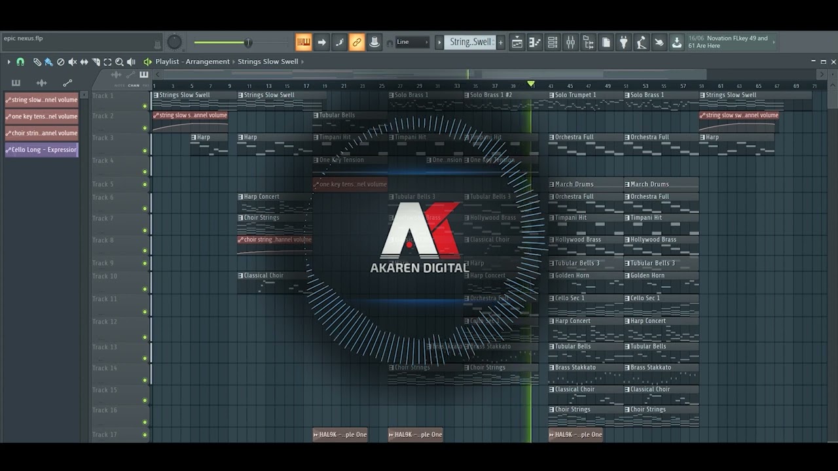Open the playlist options menu arrow
This screenshot has width=838, height=471.
pos(9,61)
